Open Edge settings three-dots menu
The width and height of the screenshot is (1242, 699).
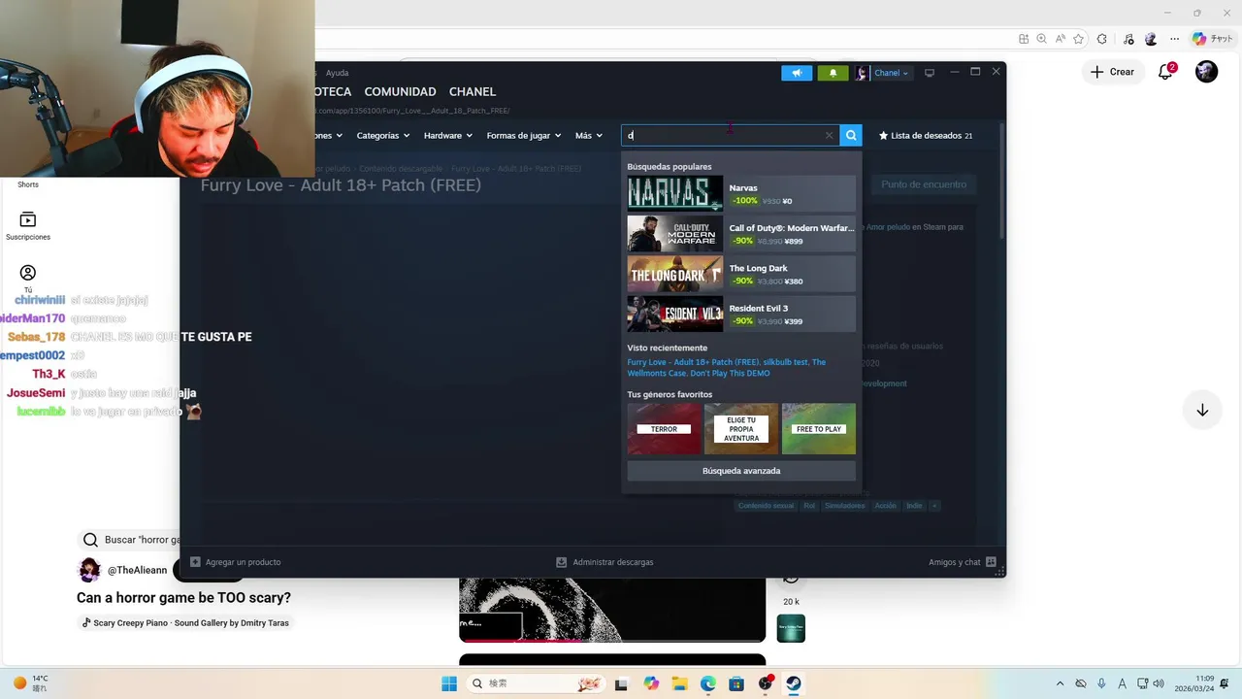pos(1172,39)
